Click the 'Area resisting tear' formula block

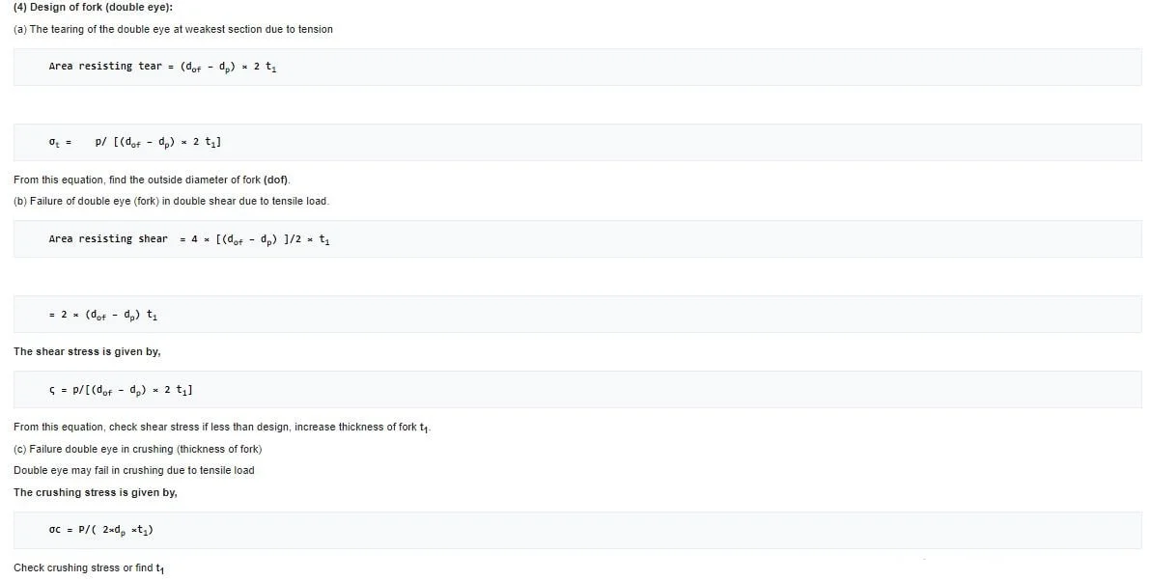click(163, 67)
